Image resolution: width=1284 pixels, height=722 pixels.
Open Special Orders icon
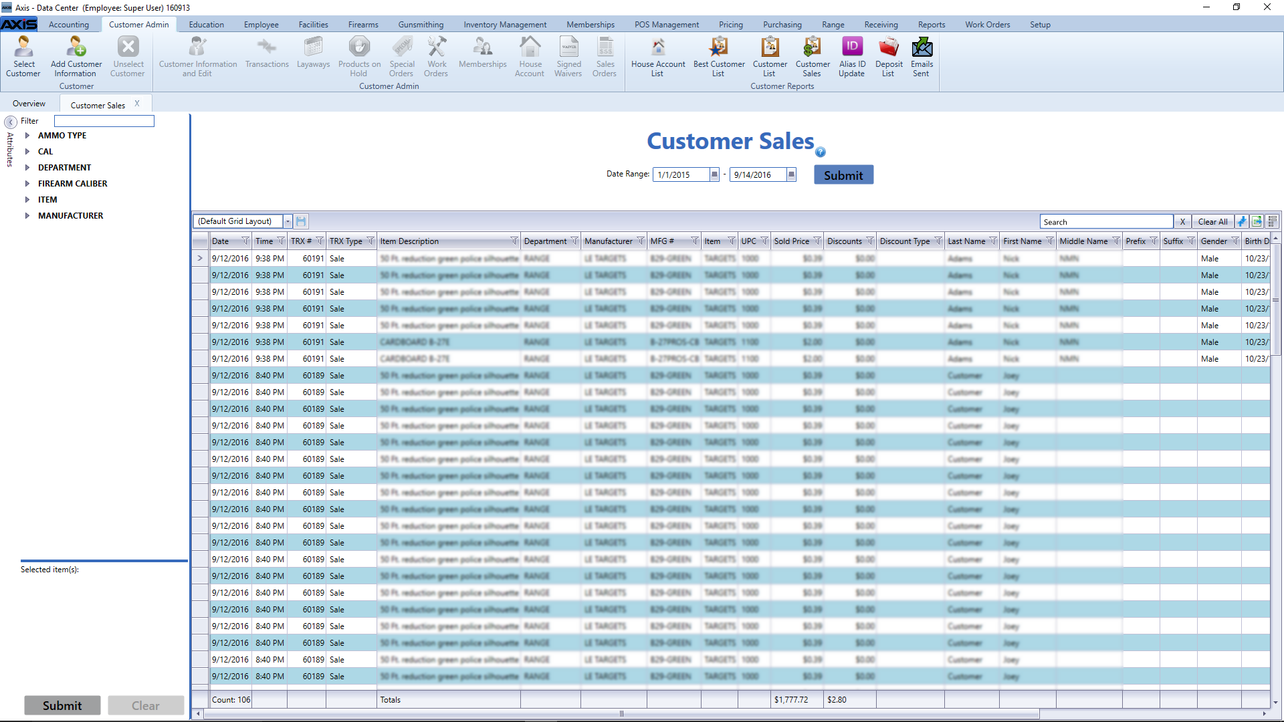(x=402, y=57)
